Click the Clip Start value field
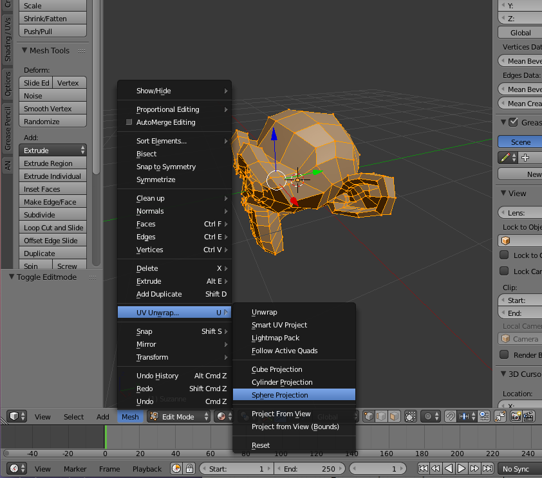542x478 pixels. 520,300
